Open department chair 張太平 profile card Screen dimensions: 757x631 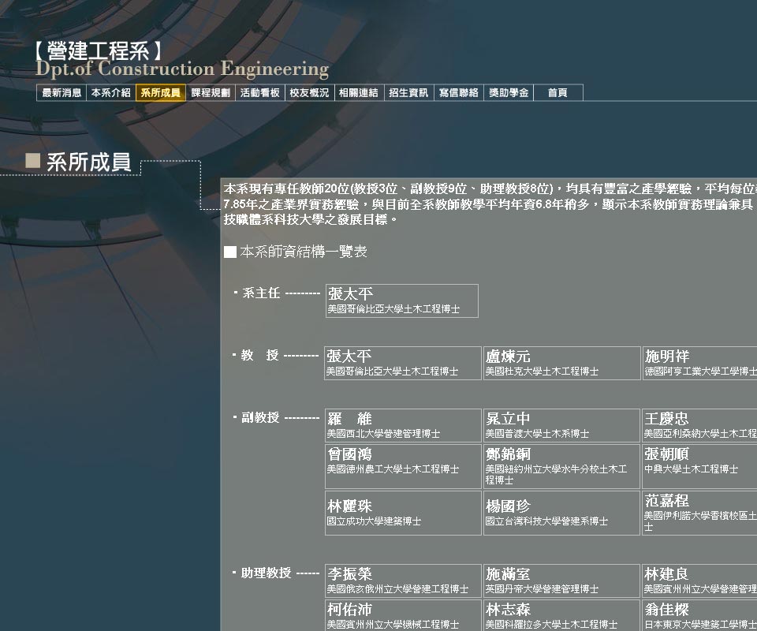pyautogui.click(x=402, y=301)
